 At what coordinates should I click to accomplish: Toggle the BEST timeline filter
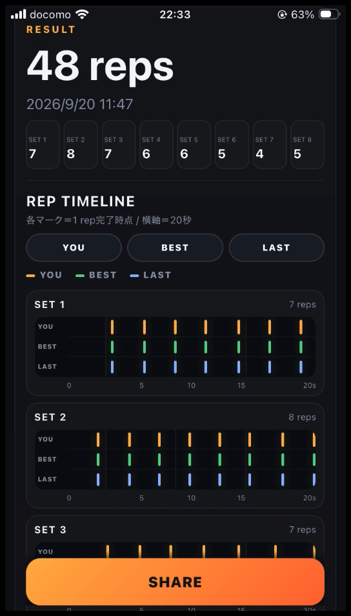175,247
